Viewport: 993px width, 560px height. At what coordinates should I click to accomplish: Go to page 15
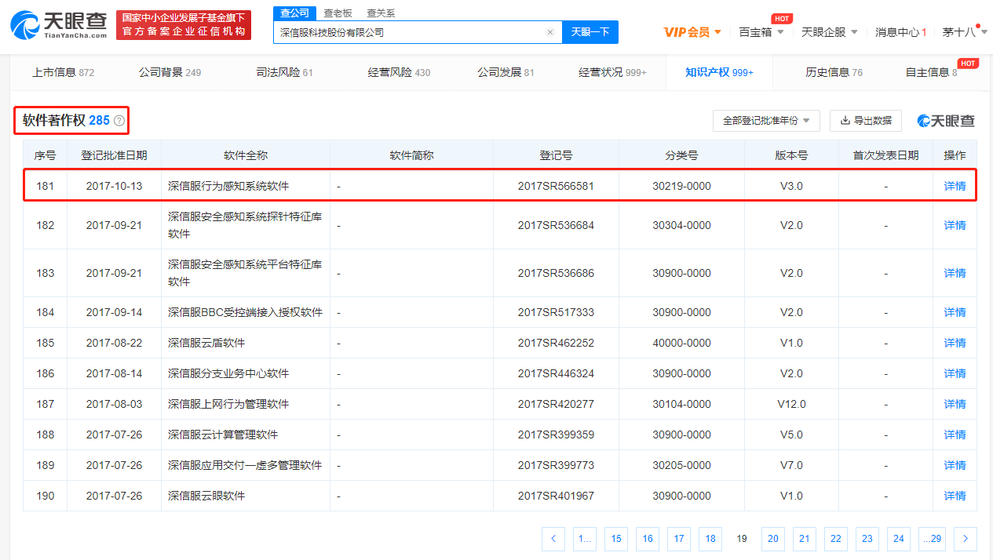616,538
